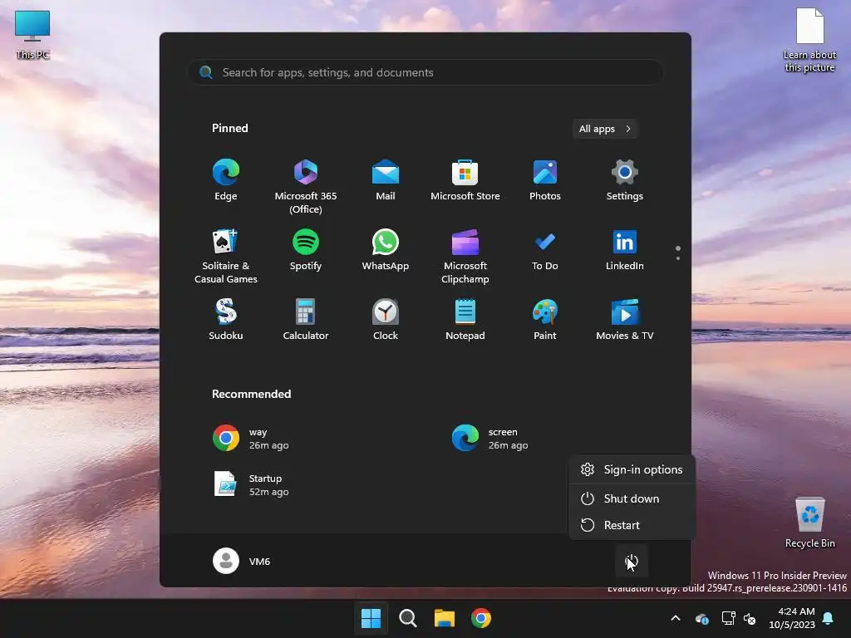Image resolution: width=851 pixels, height=638 pixels.
Task: Open Microsoft Store from pinned apps
Action: [x=465, y=180]
